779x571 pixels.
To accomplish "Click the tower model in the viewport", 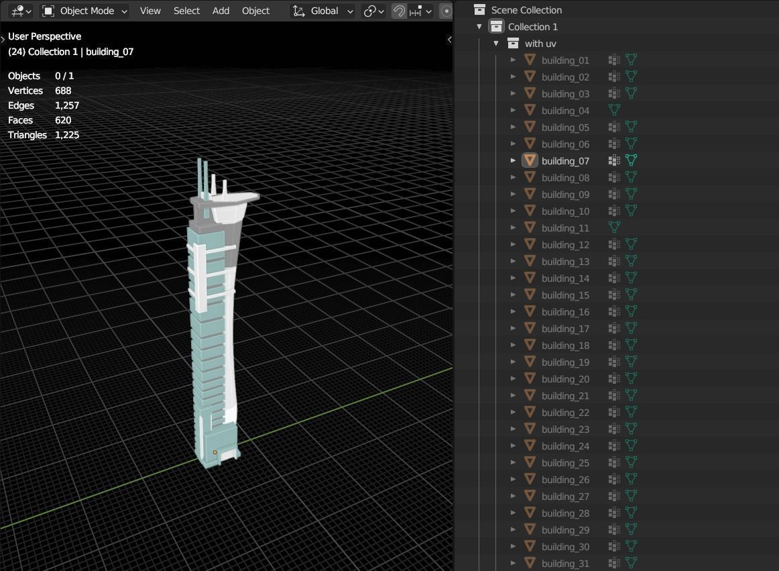I will pos(214,323).
